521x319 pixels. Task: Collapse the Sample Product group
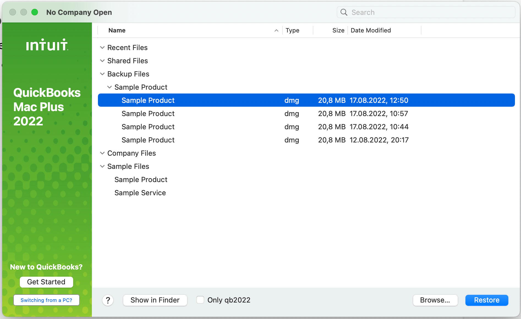109,87
